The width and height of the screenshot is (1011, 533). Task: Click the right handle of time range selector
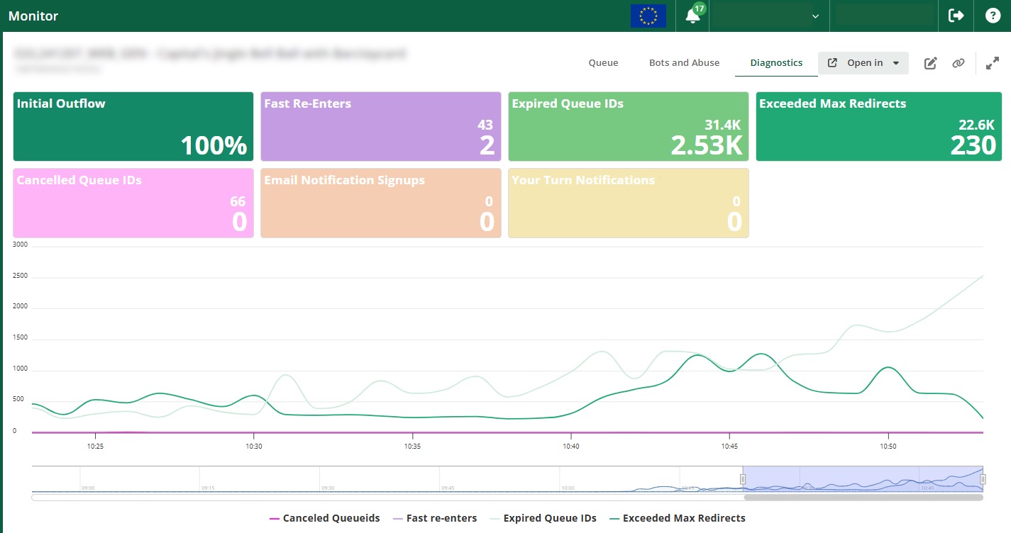983,479
